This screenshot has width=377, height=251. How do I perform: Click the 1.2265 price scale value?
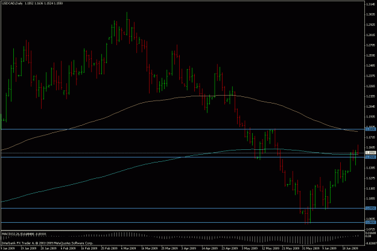[x=370, y=86]
